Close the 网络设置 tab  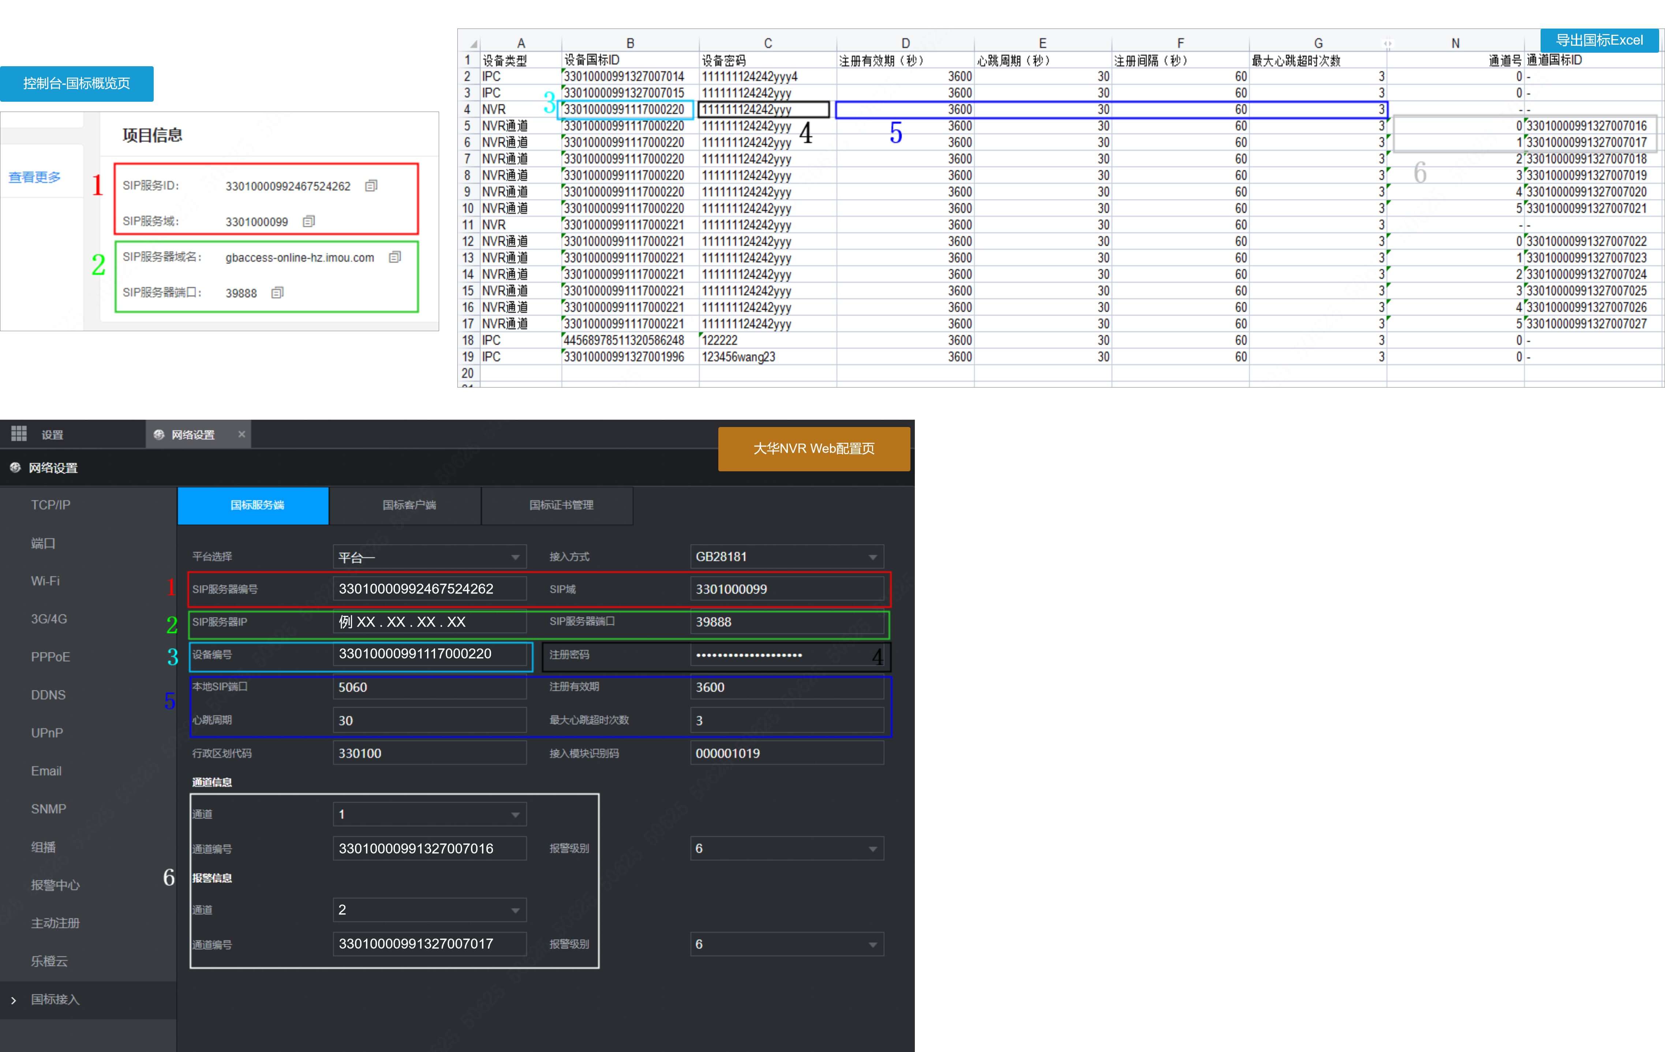click(241, 434)
